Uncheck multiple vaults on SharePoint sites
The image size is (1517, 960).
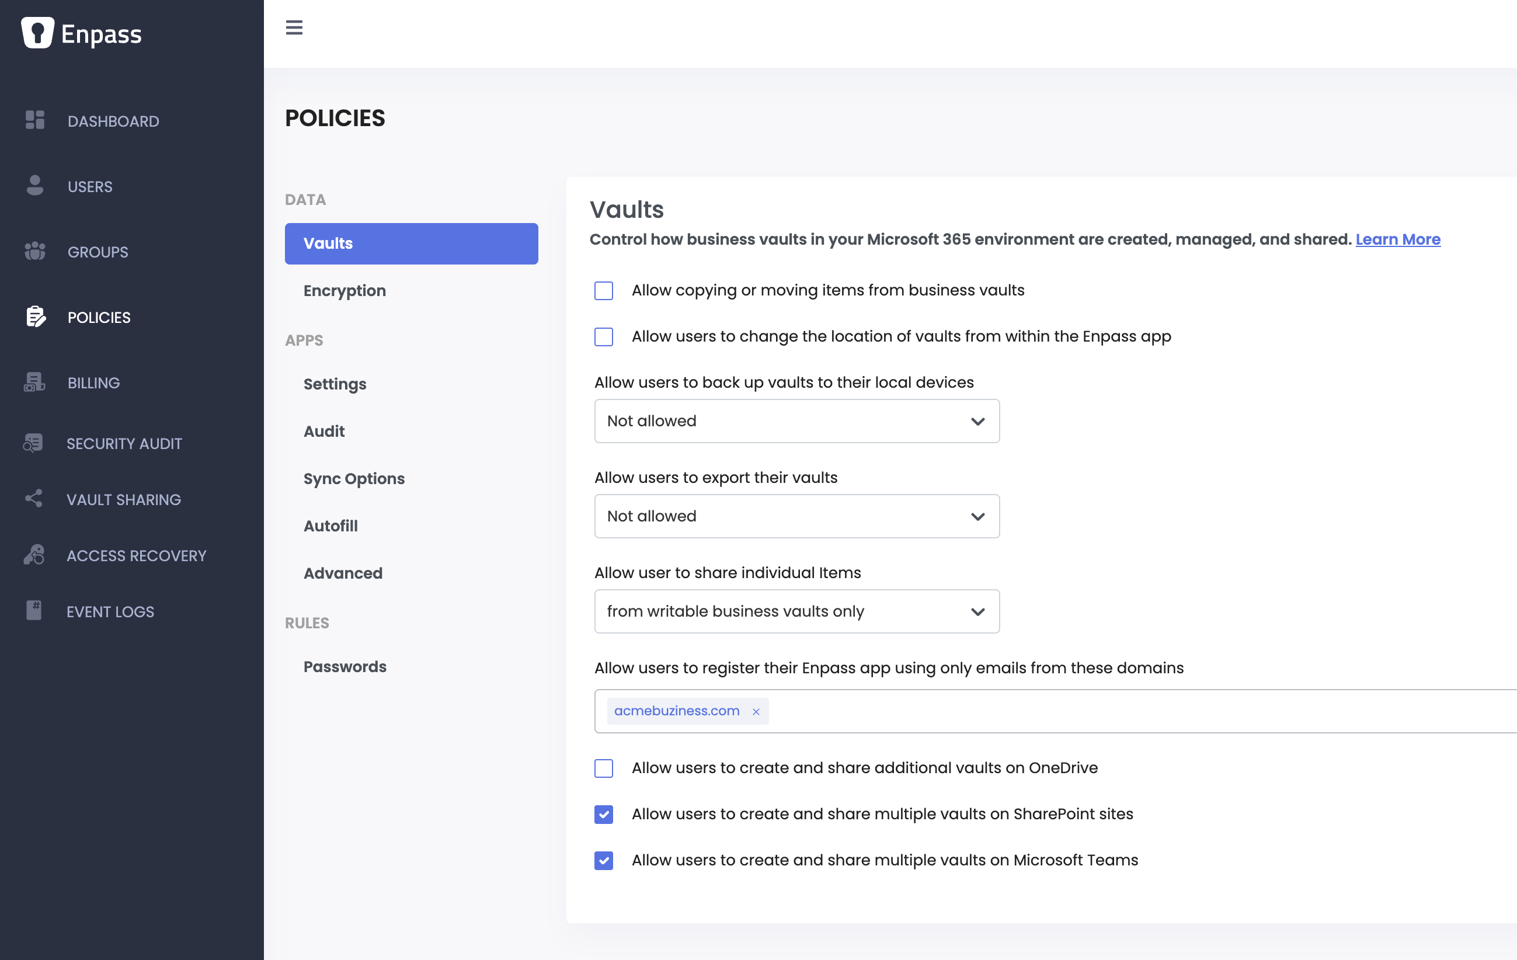click(x=604, y=814)
